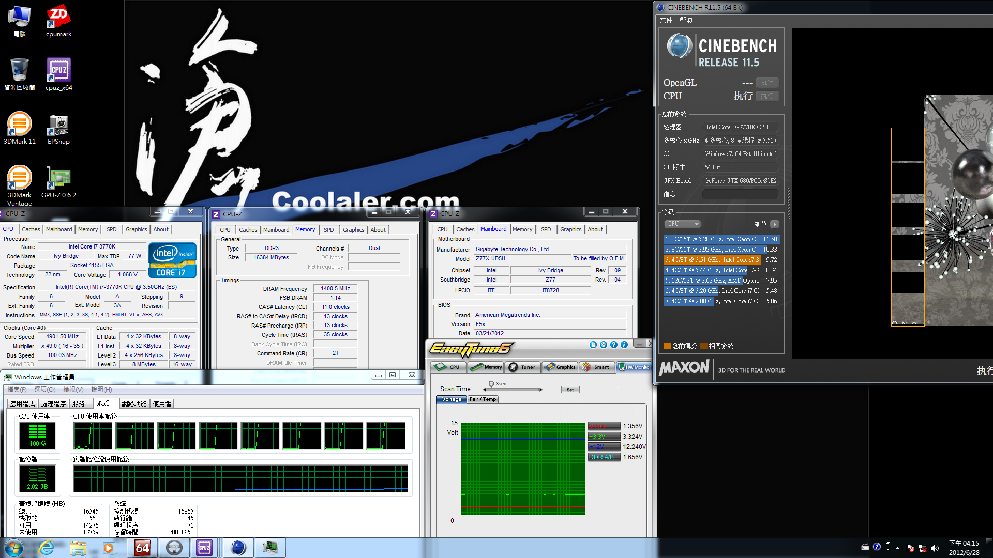Toggle +12V line in EasyTune6 graph
This screenshot has width=993, height=558.
pos(604,447)
